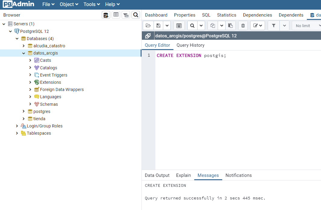The height and width of the screenshot is (210, 321).
Task: Click the Save File floppy icon
Action: (158, 26)
